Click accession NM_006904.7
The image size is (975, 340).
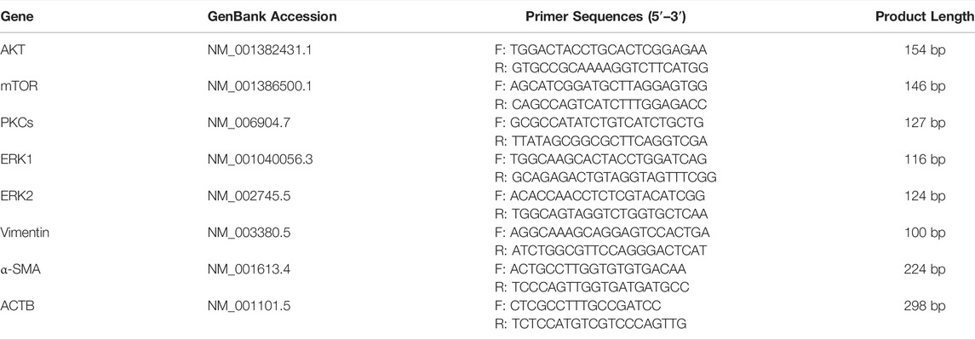pos(249,124)
